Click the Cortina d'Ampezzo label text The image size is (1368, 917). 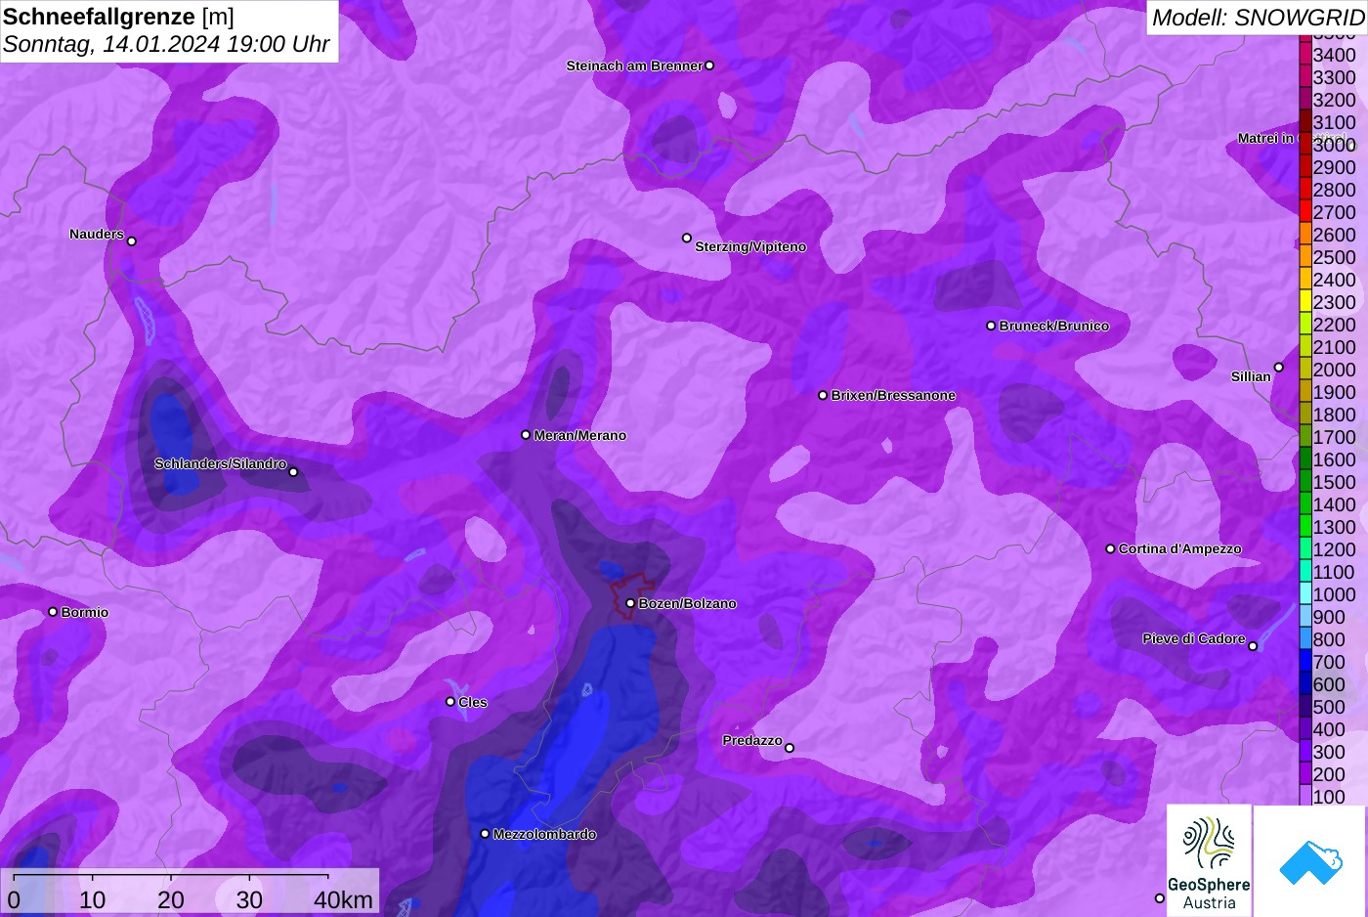coord(1179,548)
